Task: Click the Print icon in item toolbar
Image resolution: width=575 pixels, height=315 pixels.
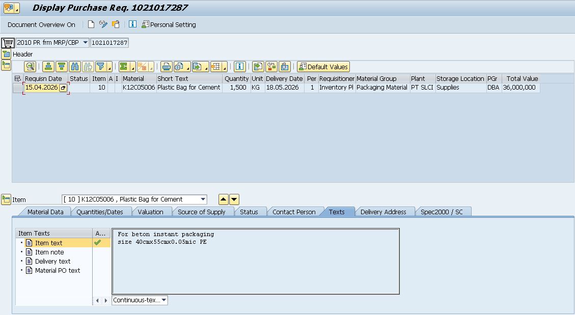Action: click(166, 67)
